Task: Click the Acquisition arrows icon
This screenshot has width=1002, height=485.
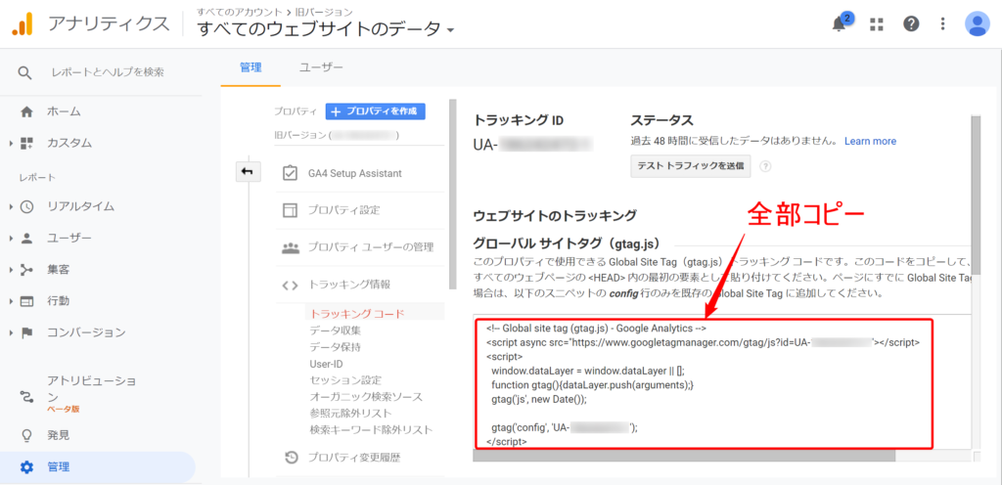Action: [26, 269]
